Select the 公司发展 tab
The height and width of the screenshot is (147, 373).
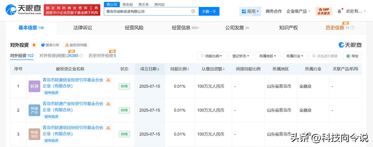pos(237,28)
